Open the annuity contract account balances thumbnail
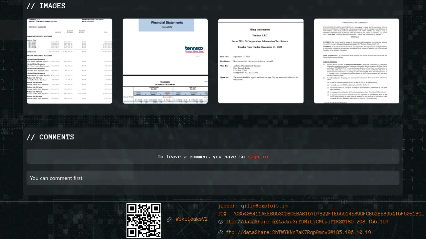 tap(70, 61)
